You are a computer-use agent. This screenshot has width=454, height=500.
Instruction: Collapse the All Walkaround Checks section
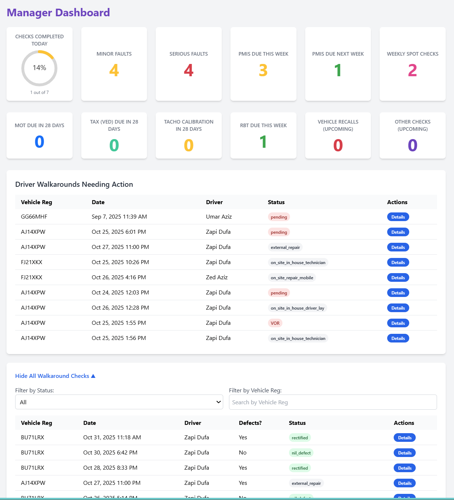[x=55, y=376]
